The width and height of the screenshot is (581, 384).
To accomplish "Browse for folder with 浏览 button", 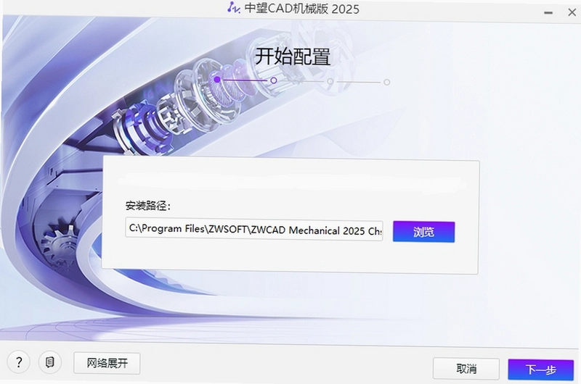I will 423,232.
